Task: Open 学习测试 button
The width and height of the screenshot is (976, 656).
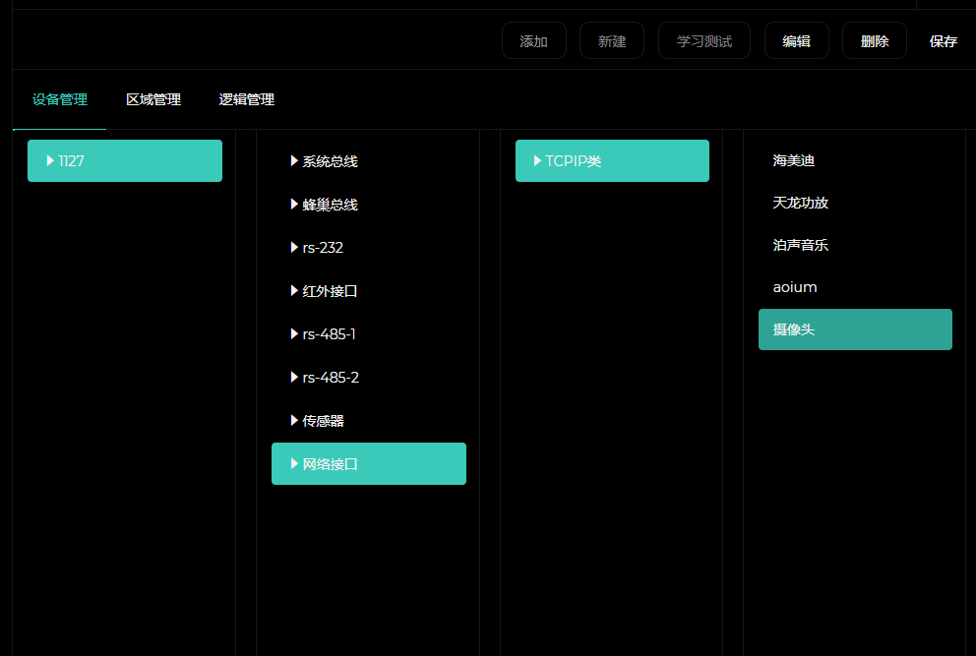Action: 704,41
